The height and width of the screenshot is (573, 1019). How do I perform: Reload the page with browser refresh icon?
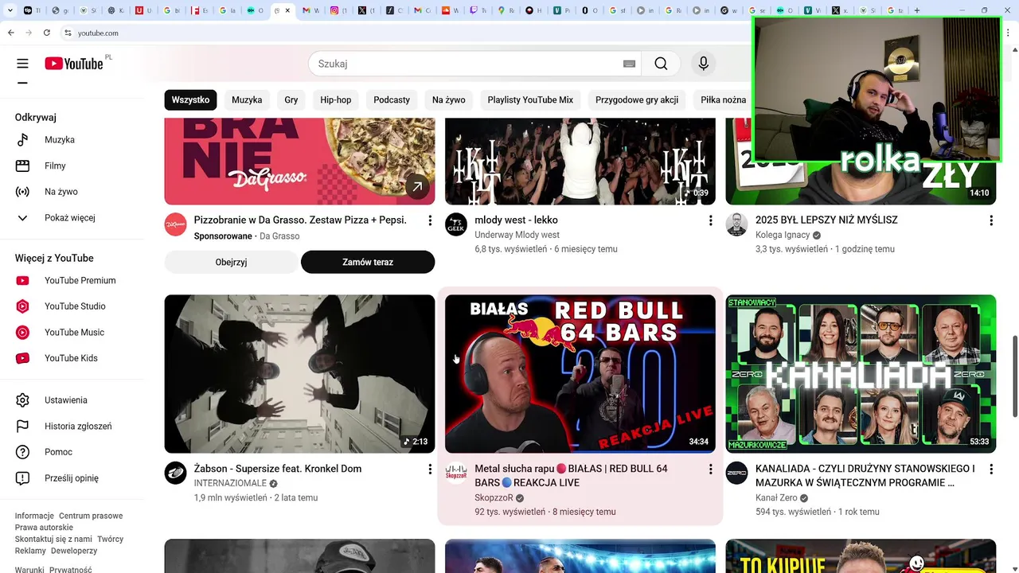[x=47, y=33]
